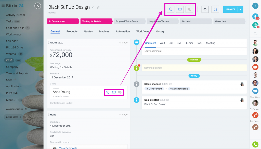Open Webmail in left menu
The height and width of the screenshot is (149, 261).
click(12, 54)
